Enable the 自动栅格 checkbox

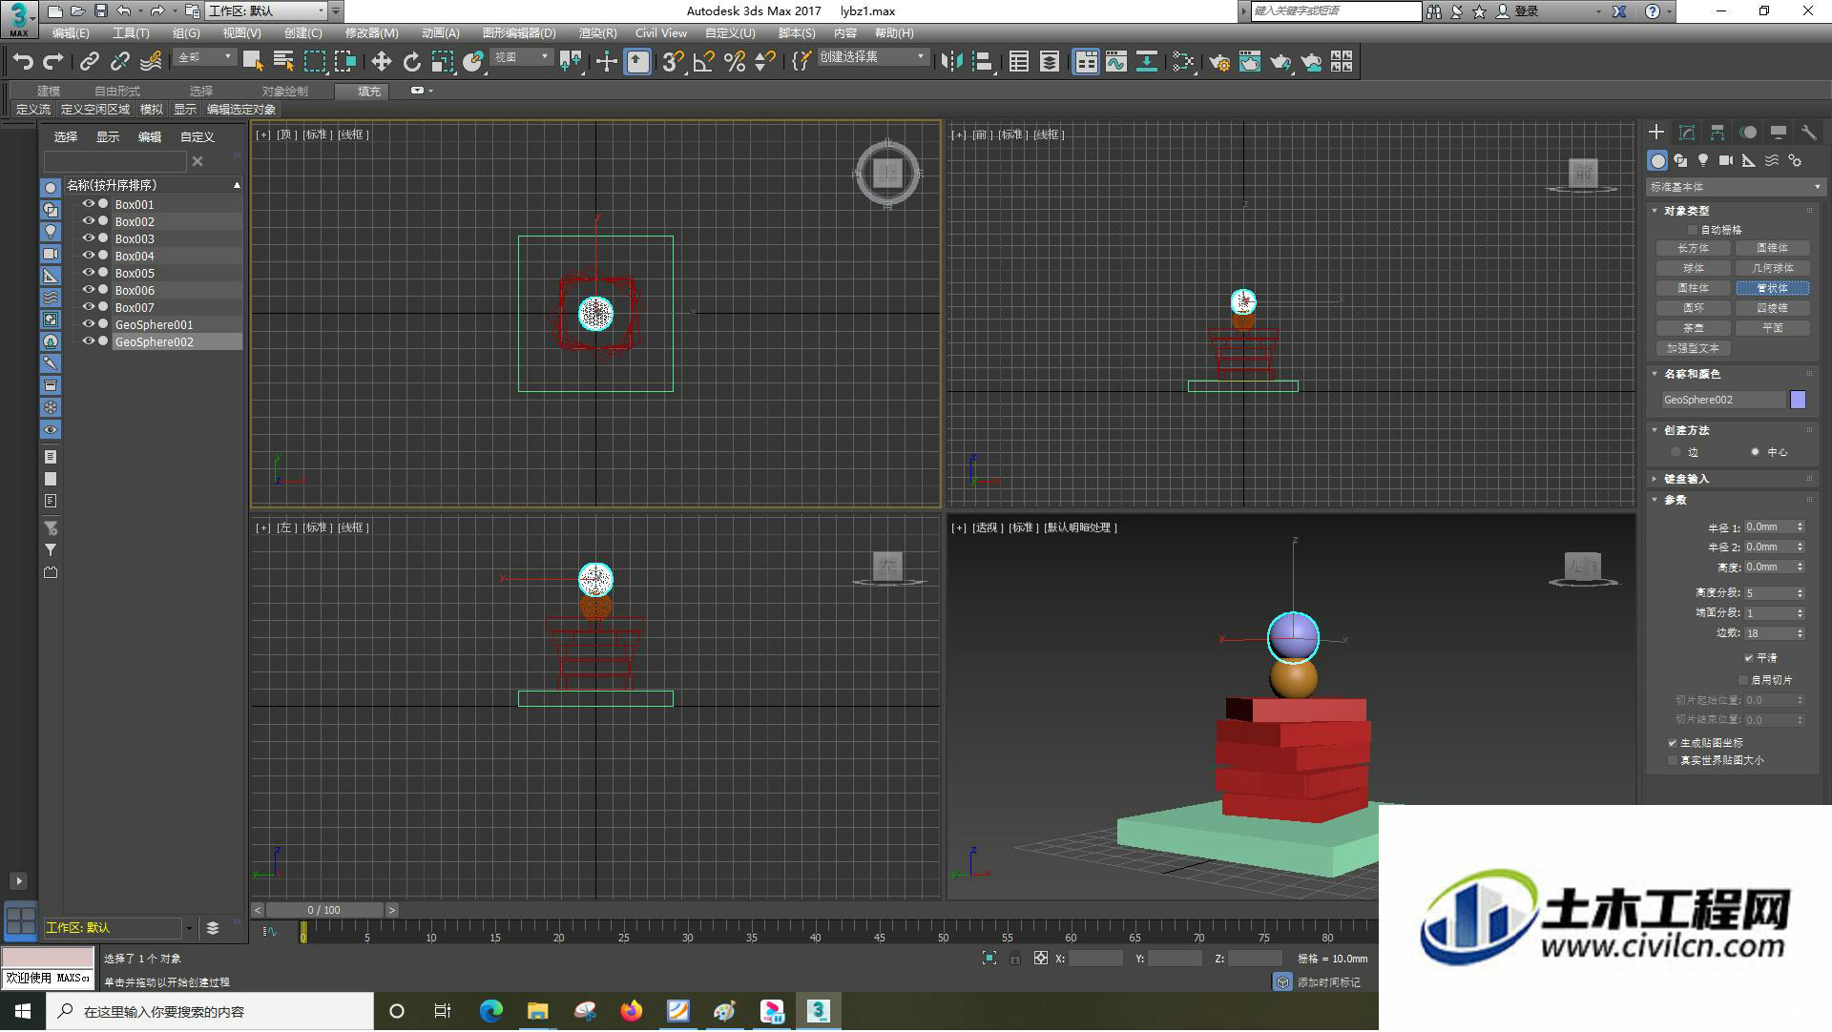(1693, 230)
